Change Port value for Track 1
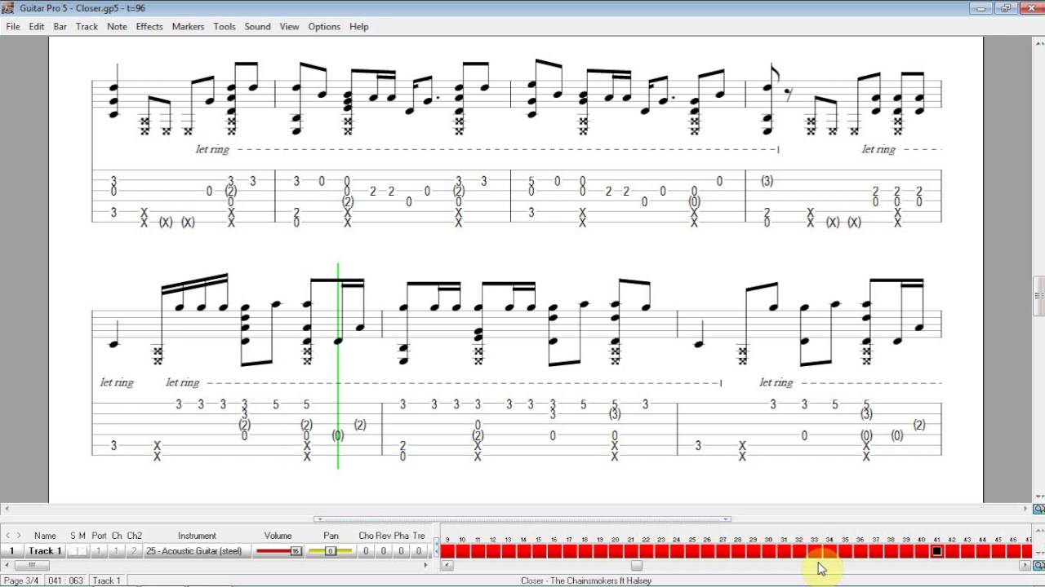 [99, 551]
